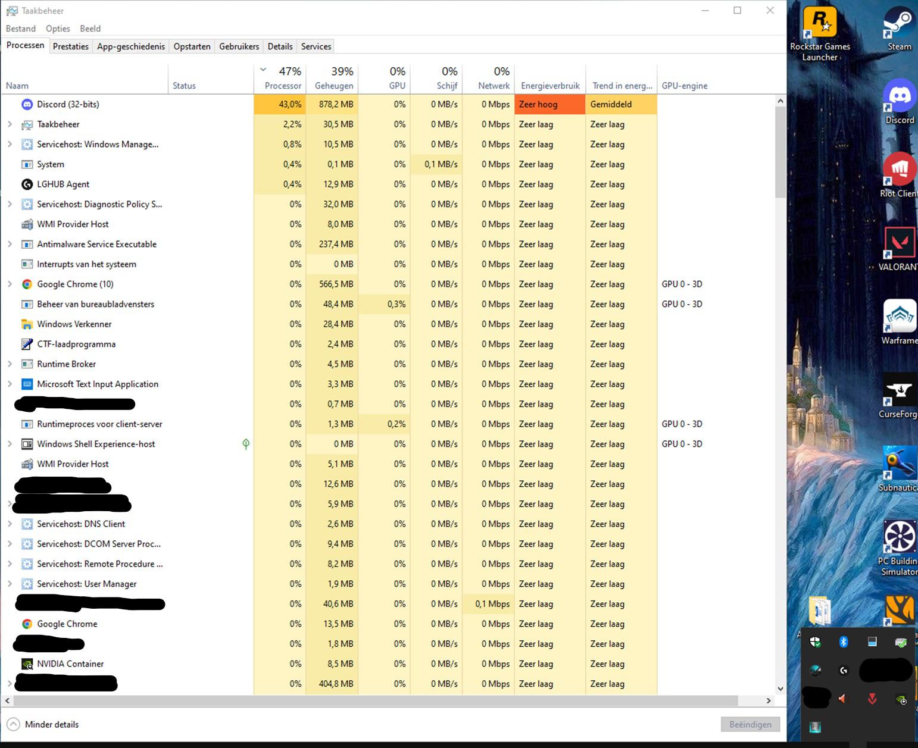Image resolution: width=918 pixels, height=748 pixels.
Task: Switch to the Details tab
Action: (280, 46)
